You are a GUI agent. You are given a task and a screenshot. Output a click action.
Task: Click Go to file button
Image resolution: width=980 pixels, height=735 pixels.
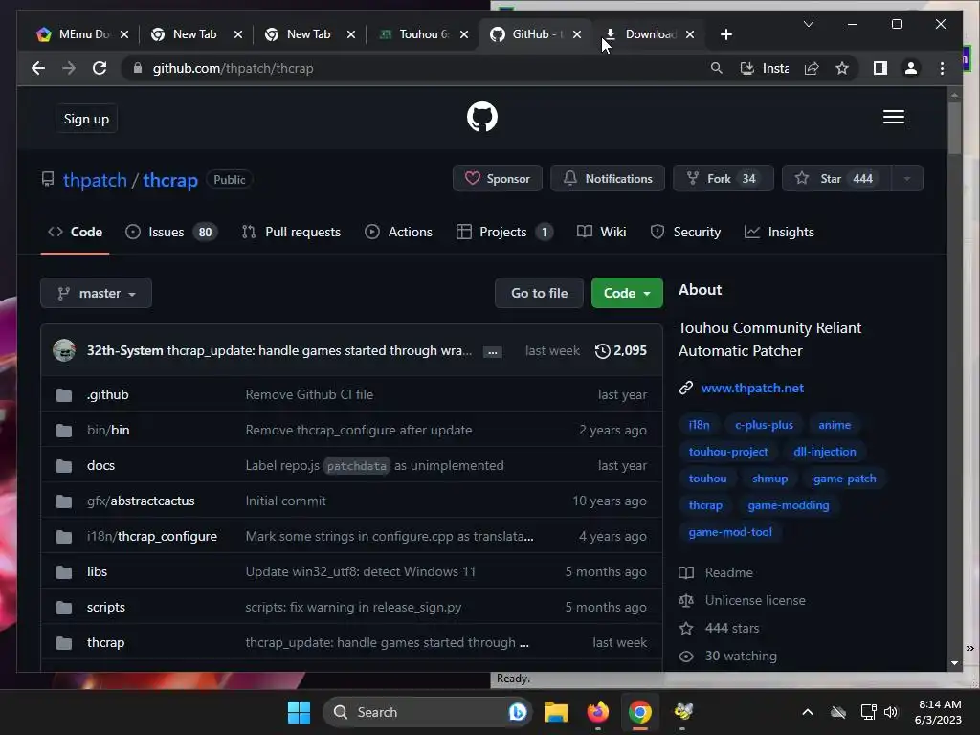(x=540, y=293)
